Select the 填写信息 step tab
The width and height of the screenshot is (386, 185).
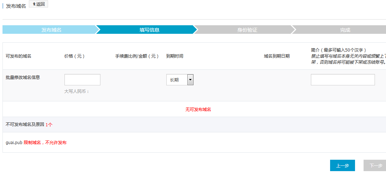pos(149,30)
